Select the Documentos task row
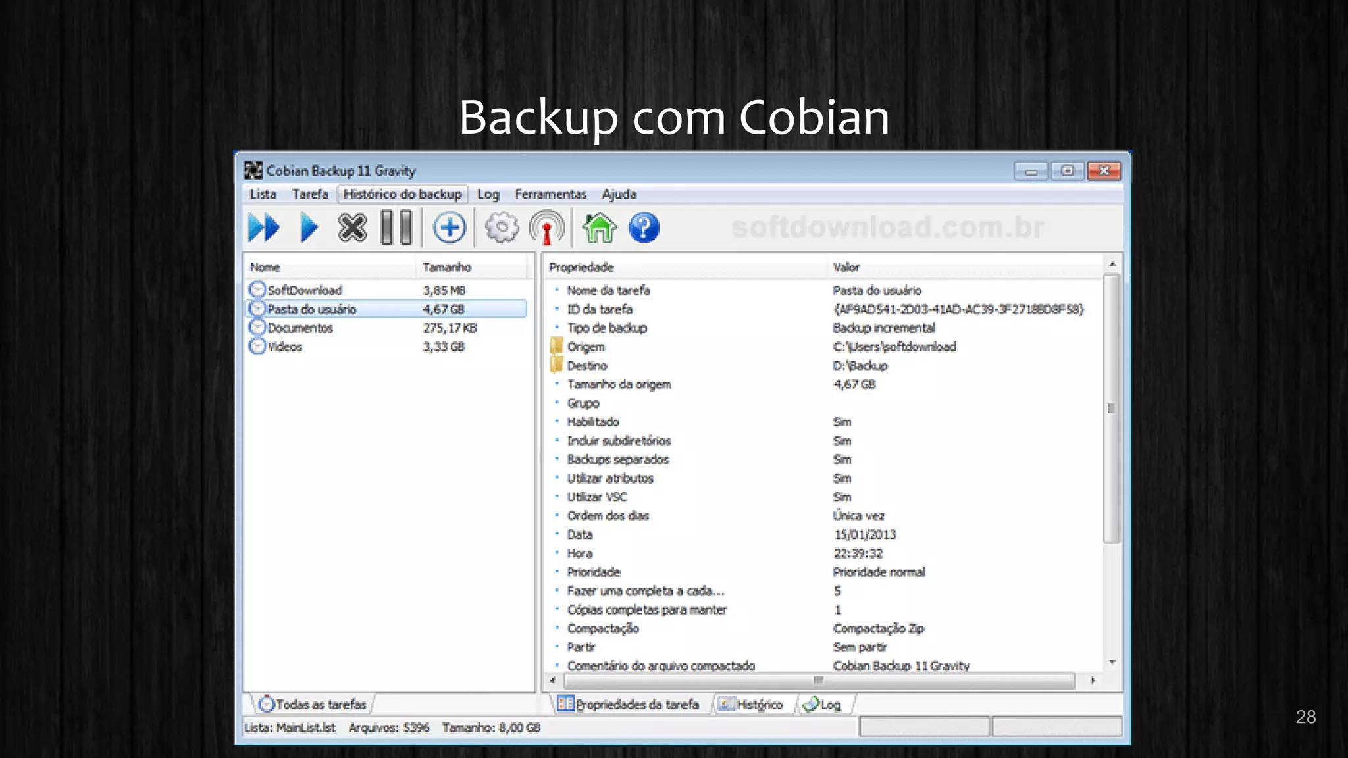 point(387,327)
